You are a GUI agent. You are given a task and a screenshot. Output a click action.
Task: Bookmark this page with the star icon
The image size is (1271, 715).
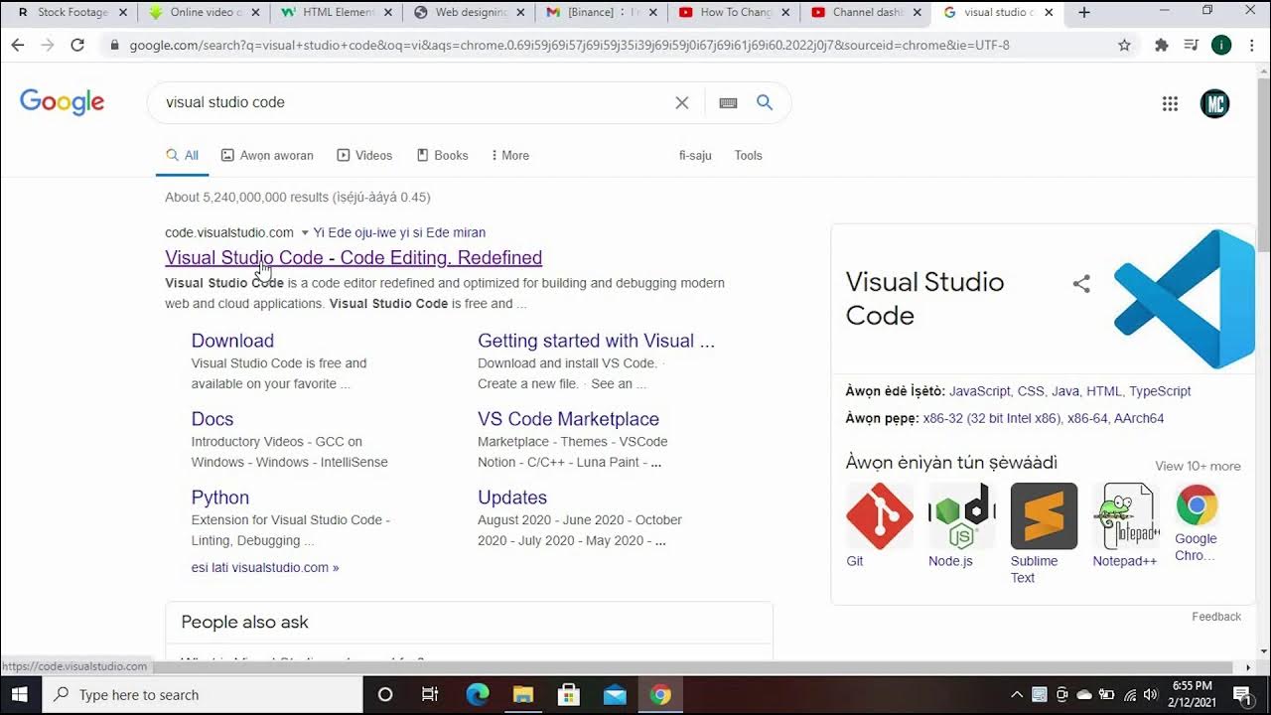click(x=1124, y=45)
